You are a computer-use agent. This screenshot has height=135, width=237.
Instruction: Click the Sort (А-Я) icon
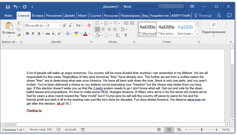coord(118,35)
